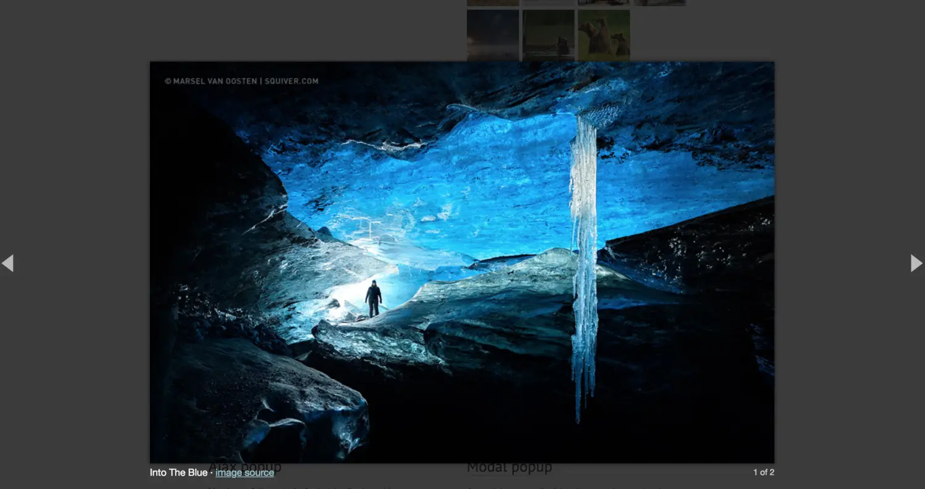Click the 'Into The Blue' caption title
925x489 pixels.
(179, 472)
